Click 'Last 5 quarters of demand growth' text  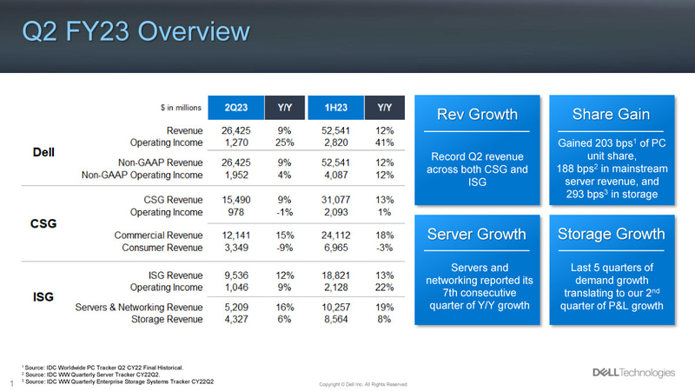click(612, 274)
